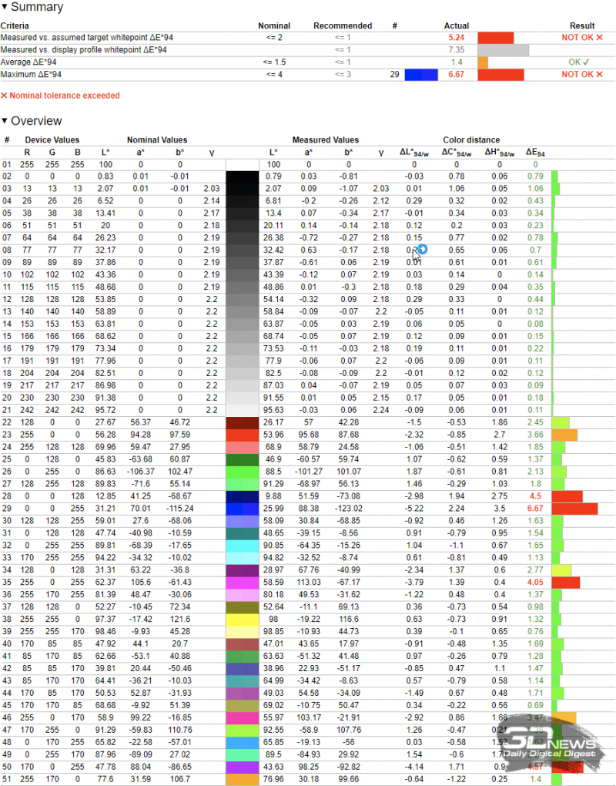The height and width of the screenshot is (786, 616).
Task: Click the Device Values column header
Action: point(52,140)
